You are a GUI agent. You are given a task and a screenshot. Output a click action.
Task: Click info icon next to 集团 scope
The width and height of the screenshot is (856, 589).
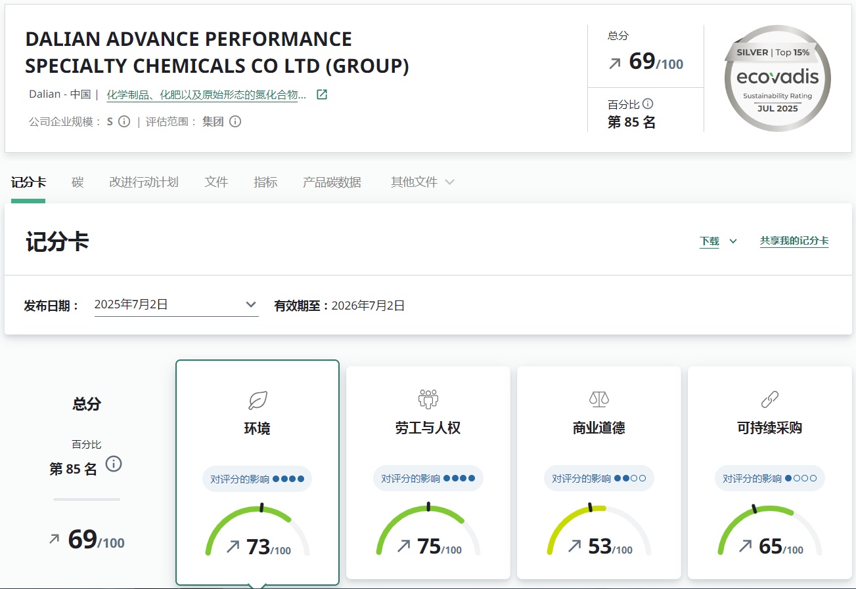pyautogui.click(x=235, y=121)
